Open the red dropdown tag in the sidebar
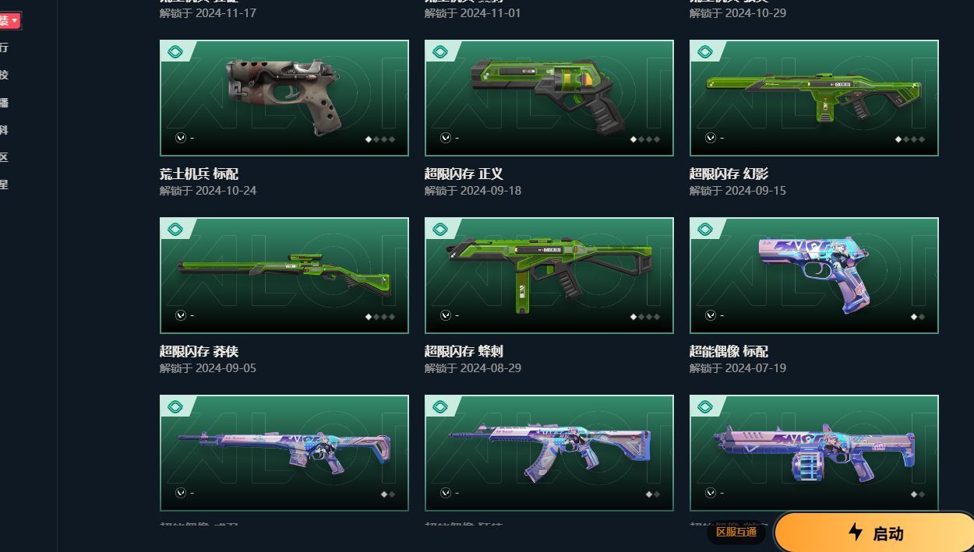The image size is (974, 552). coord(10,20)
